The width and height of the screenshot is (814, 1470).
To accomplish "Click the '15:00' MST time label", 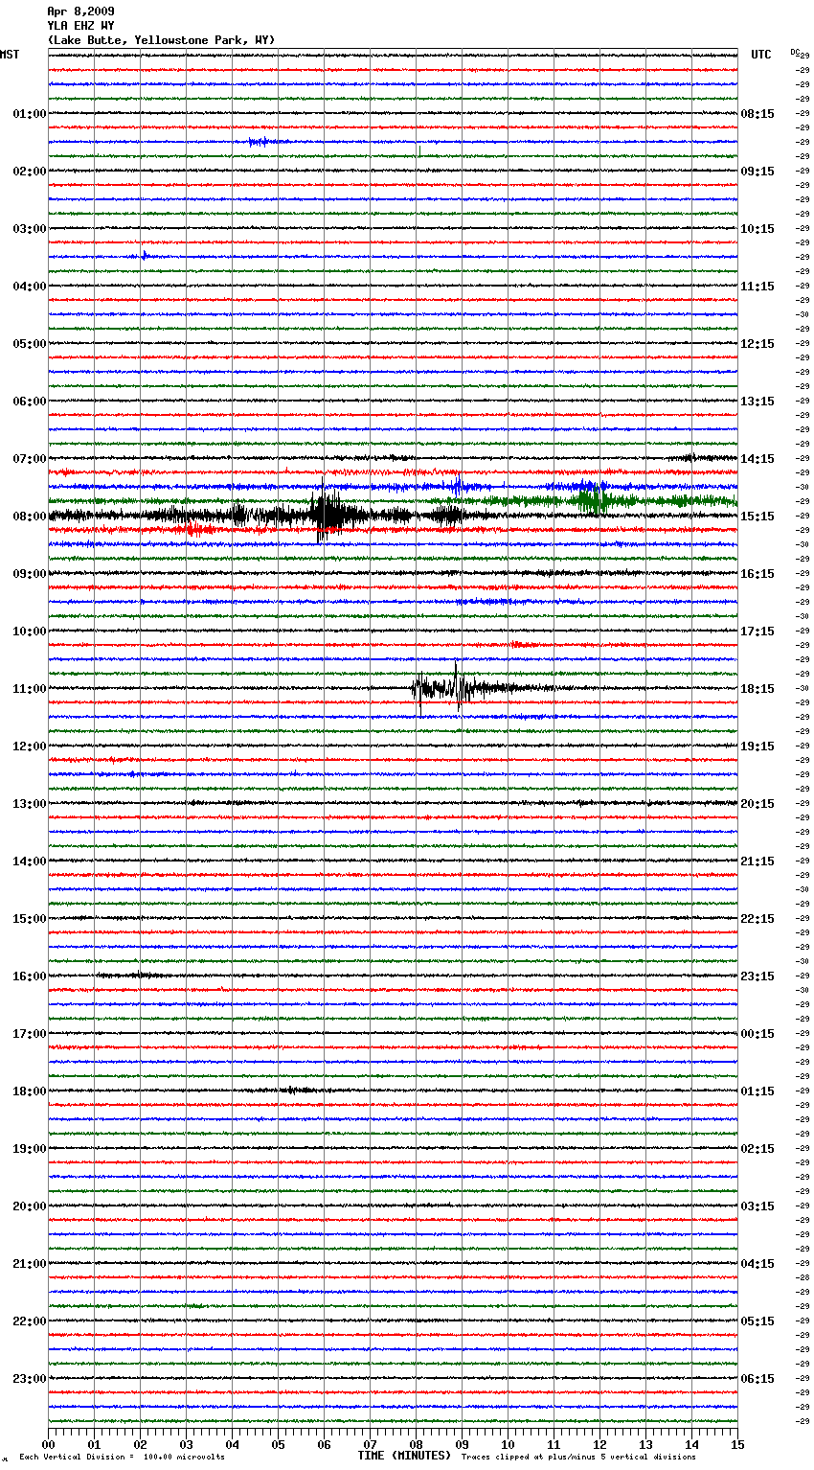I will pyautogui.click(x=30, y=919).
